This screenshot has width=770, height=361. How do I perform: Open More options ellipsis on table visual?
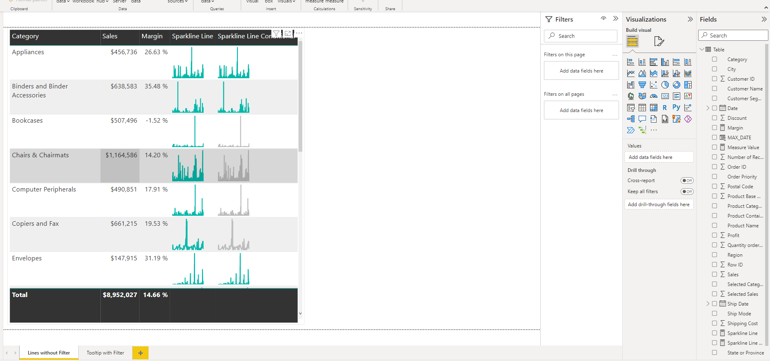(x=299, y=33)
